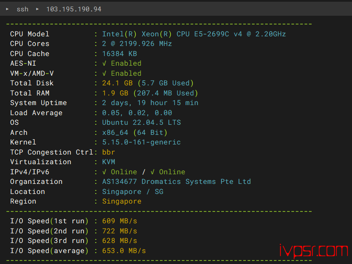This screenshot has height=264, width=352.
Task: Click the yellow Singapore region value
Action: (122, 201)
